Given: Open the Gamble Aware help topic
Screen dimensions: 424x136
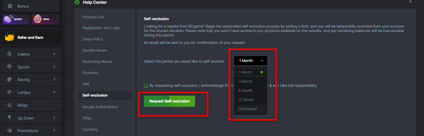Looking at the screenshot, I should pyautogui.click(x=94, y=50).
